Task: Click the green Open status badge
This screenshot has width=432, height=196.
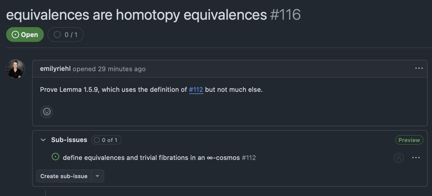Action: [x=25, y=35]
